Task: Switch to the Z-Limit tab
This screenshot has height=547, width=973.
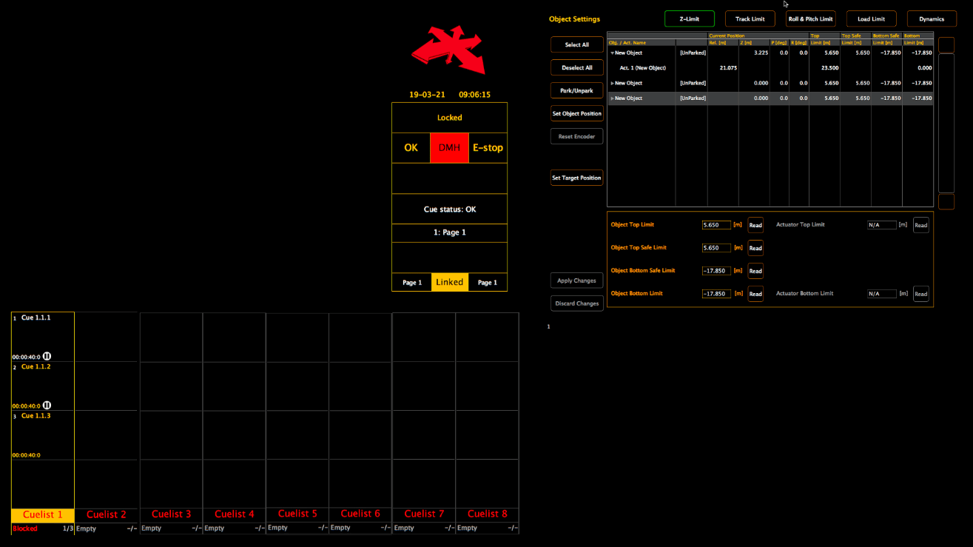Action: tap(689, 19)
